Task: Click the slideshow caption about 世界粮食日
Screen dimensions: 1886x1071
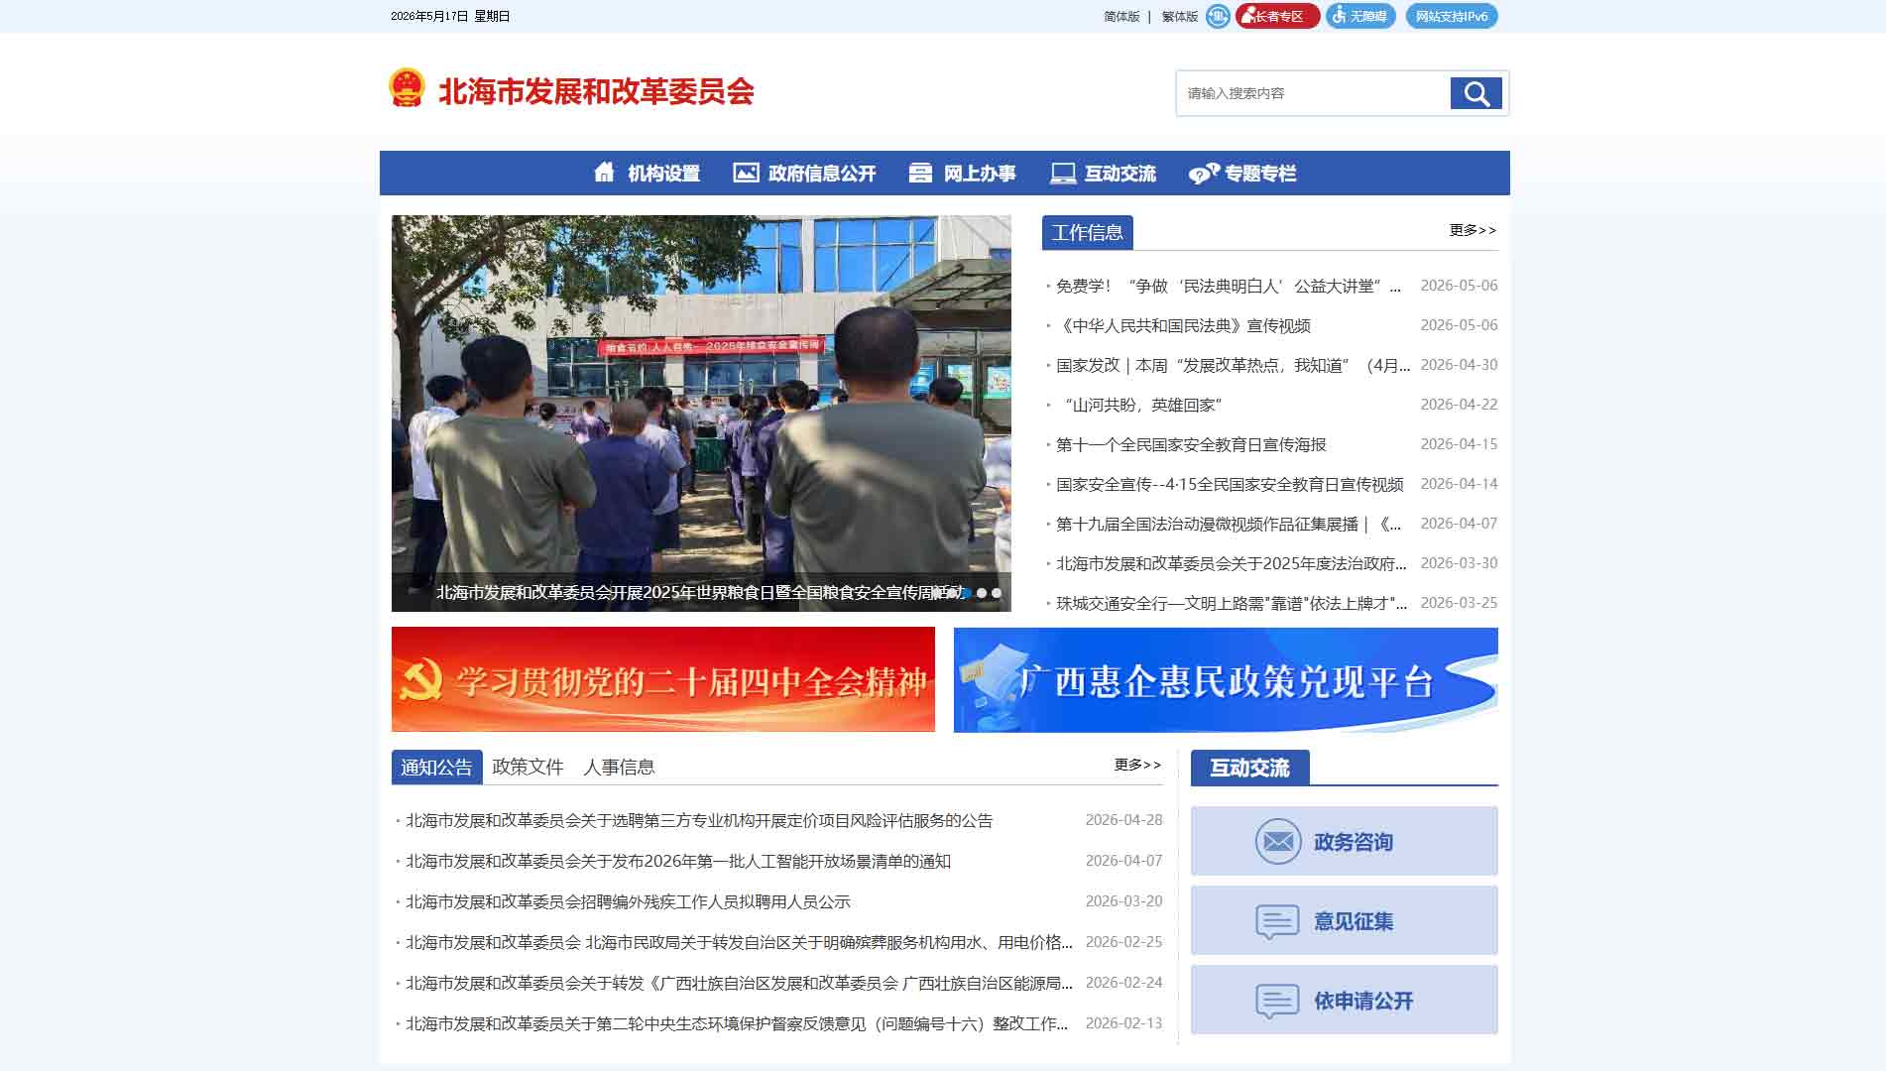Action: [698, 592]
